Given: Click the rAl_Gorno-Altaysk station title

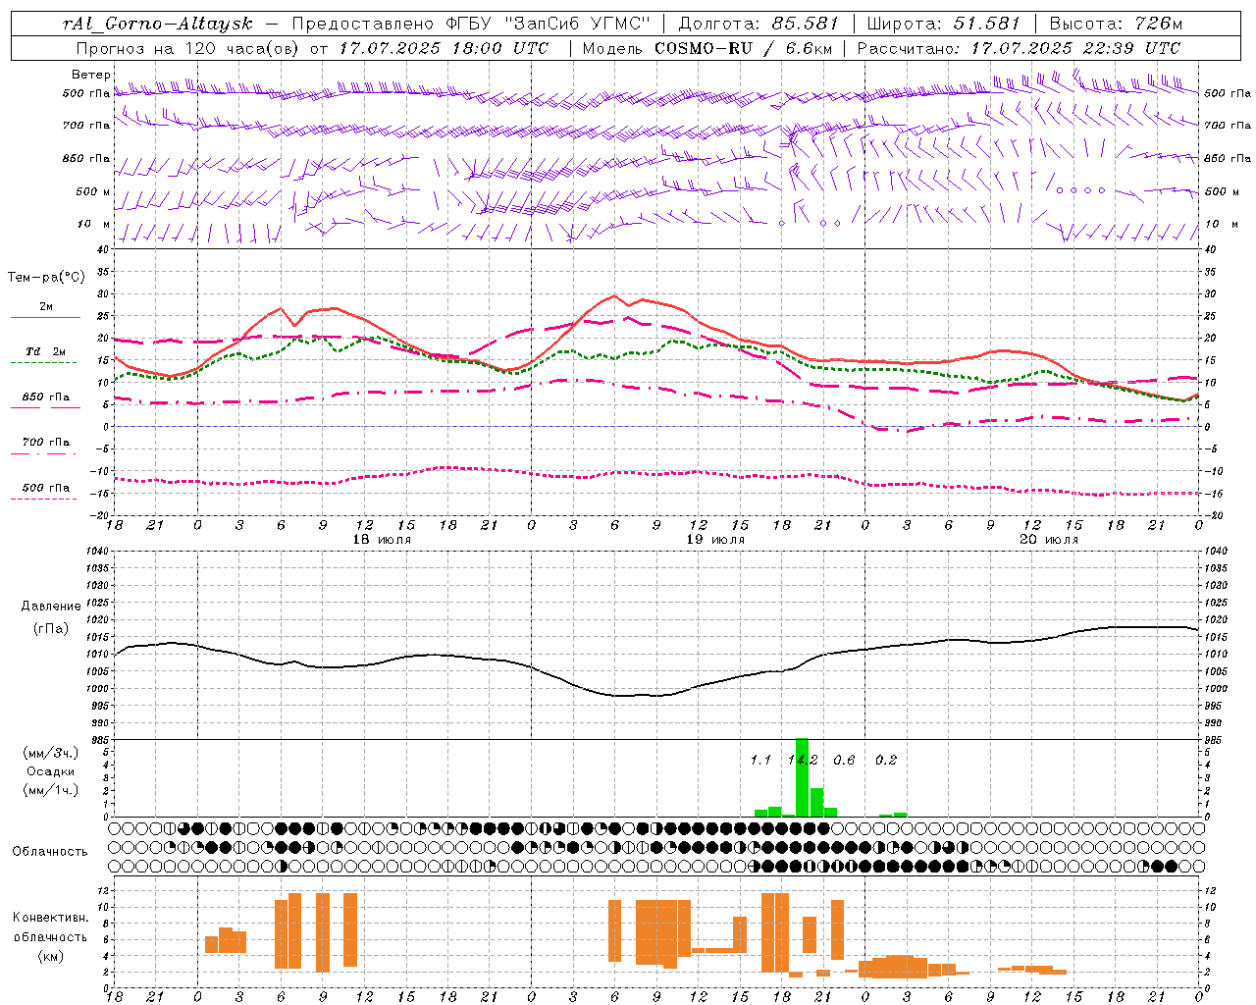Looking at the screenshot, I should tap(157, 24).
